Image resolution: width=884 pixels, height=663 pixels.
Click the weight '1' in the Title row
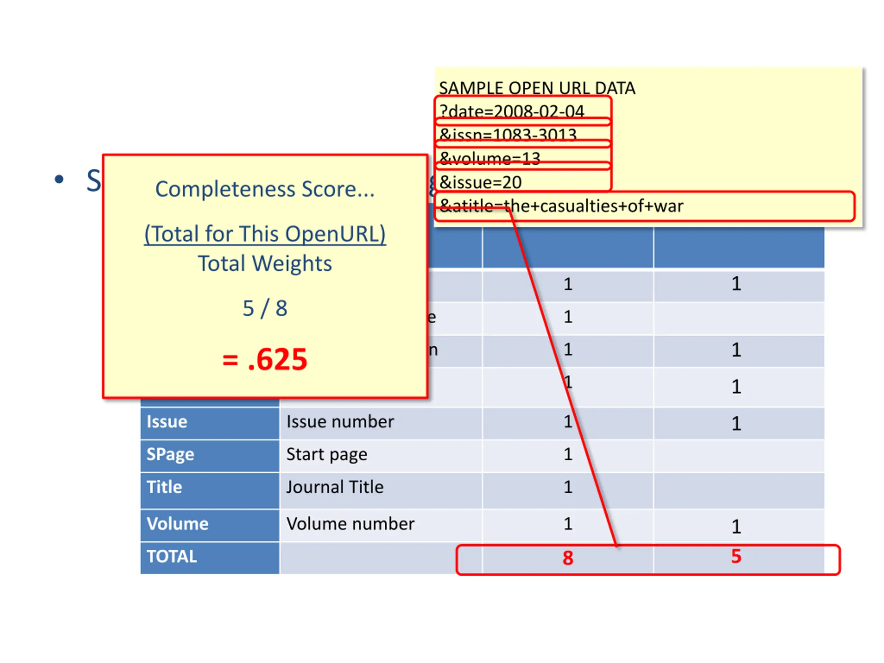(x=568, y=487)
